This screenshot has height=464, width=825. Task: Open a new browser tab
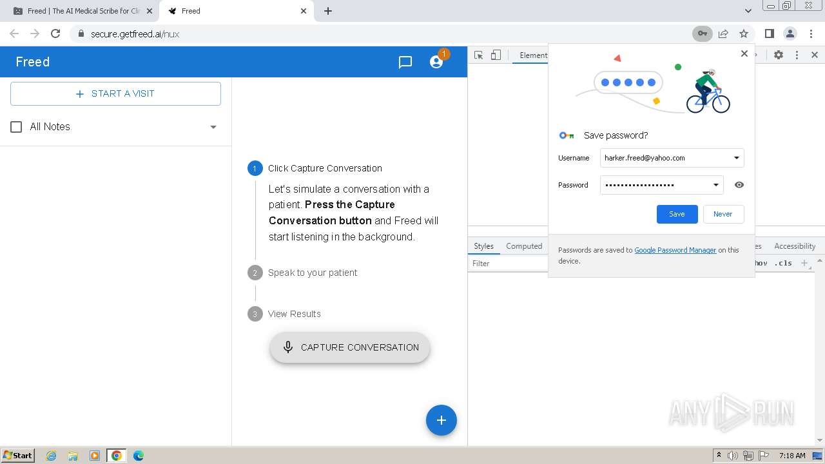328,11
